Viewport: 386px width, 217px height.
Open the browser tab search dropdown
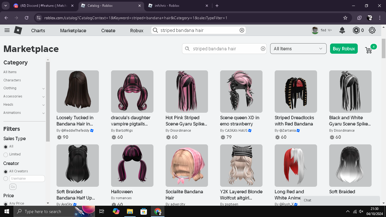pyautogui.click(x=5, y=6)
